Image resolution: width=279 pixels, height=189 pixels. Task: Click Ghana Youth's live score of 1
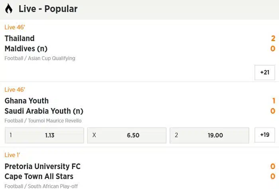[x=274, y=101]
